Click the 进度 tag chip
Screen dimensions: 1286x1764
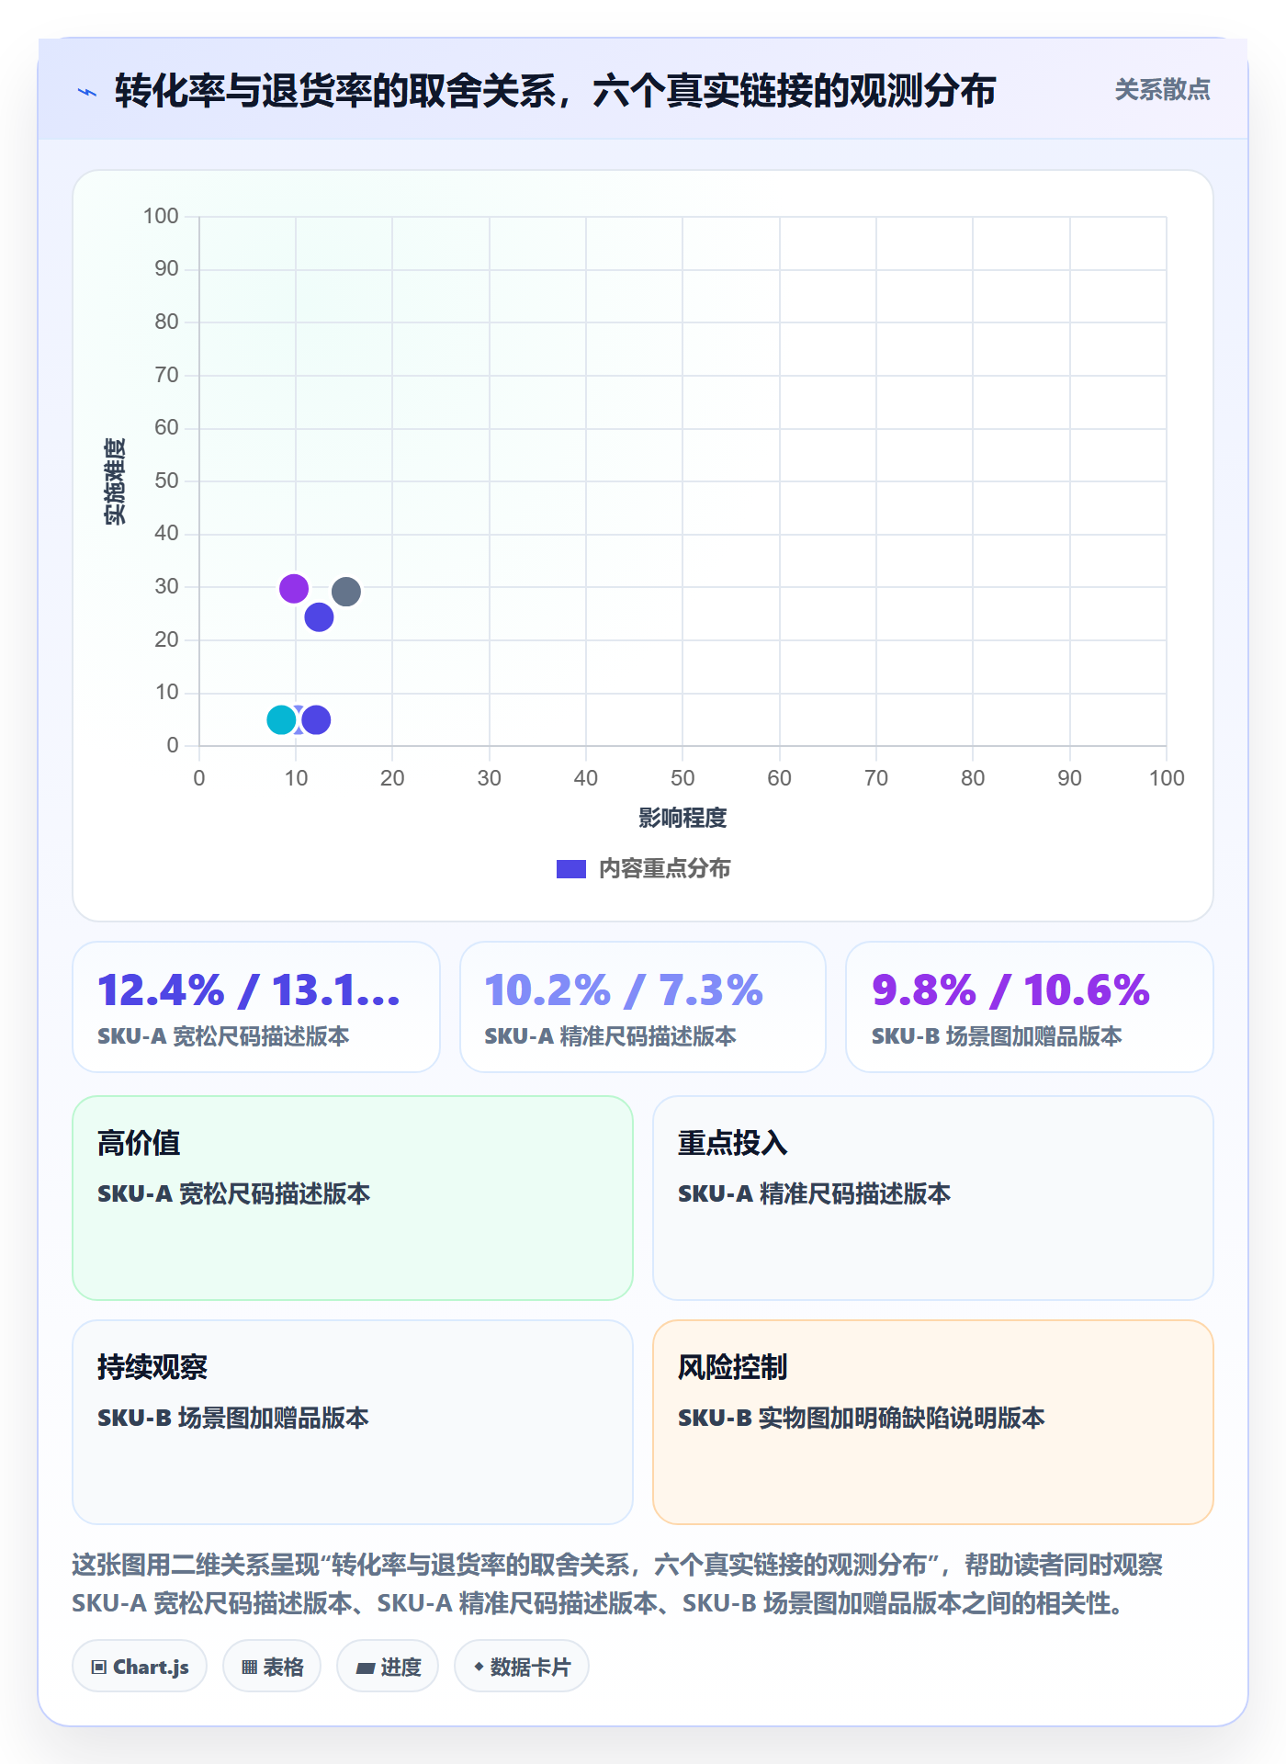tap(388, 1666)
